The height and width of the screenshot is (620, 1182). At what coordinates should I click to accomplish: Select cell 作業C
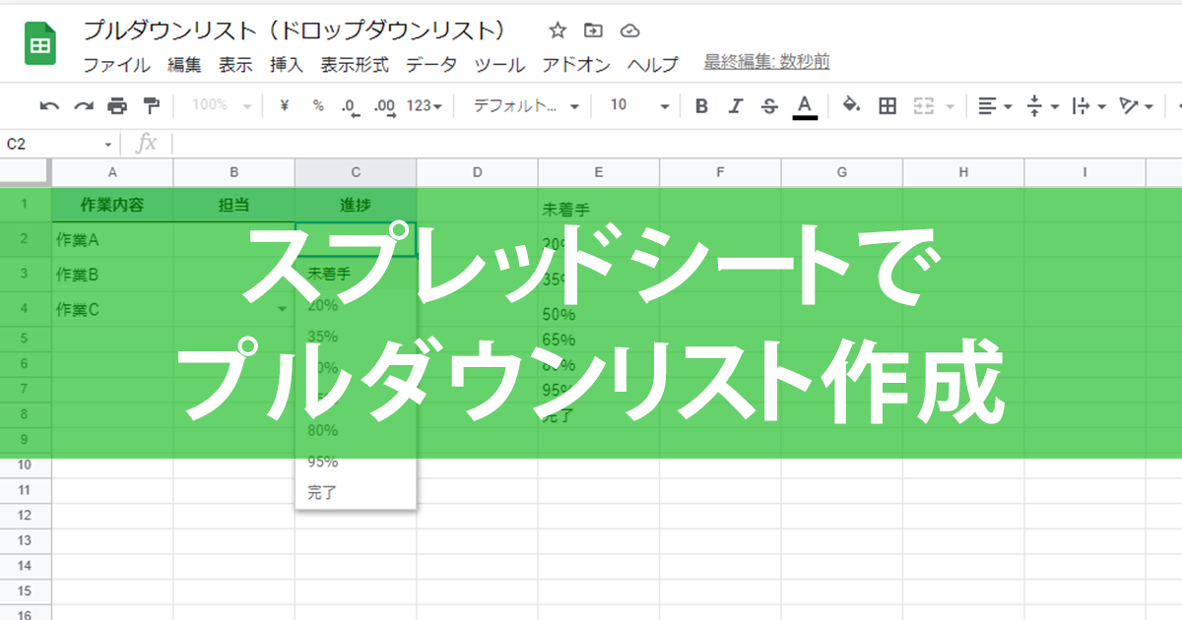[112, 309]
